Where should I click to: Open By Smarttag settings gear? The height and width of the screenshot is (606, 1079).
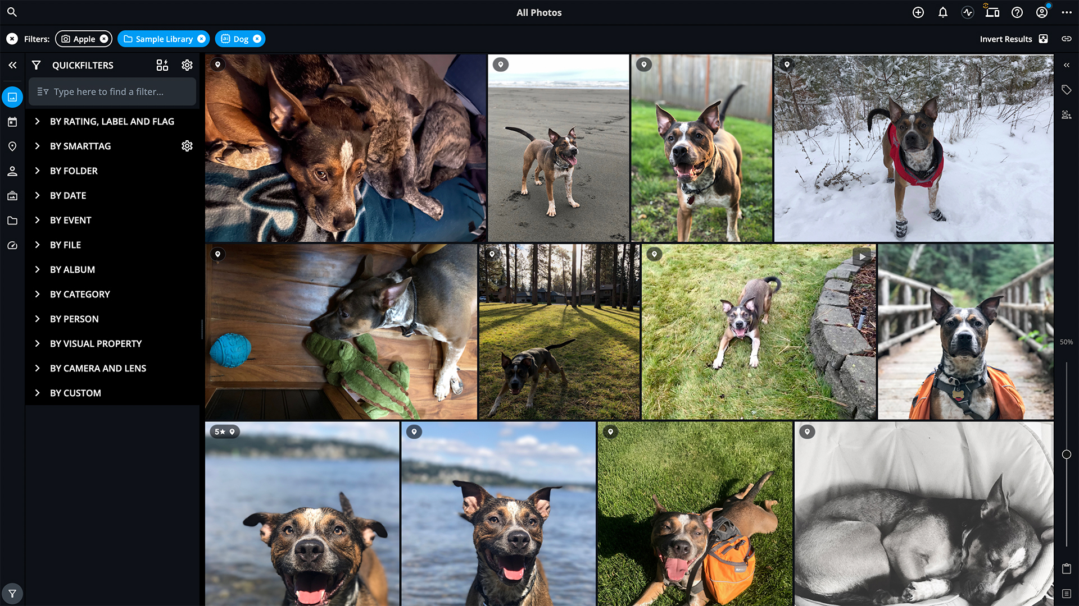tap(187, 146)
